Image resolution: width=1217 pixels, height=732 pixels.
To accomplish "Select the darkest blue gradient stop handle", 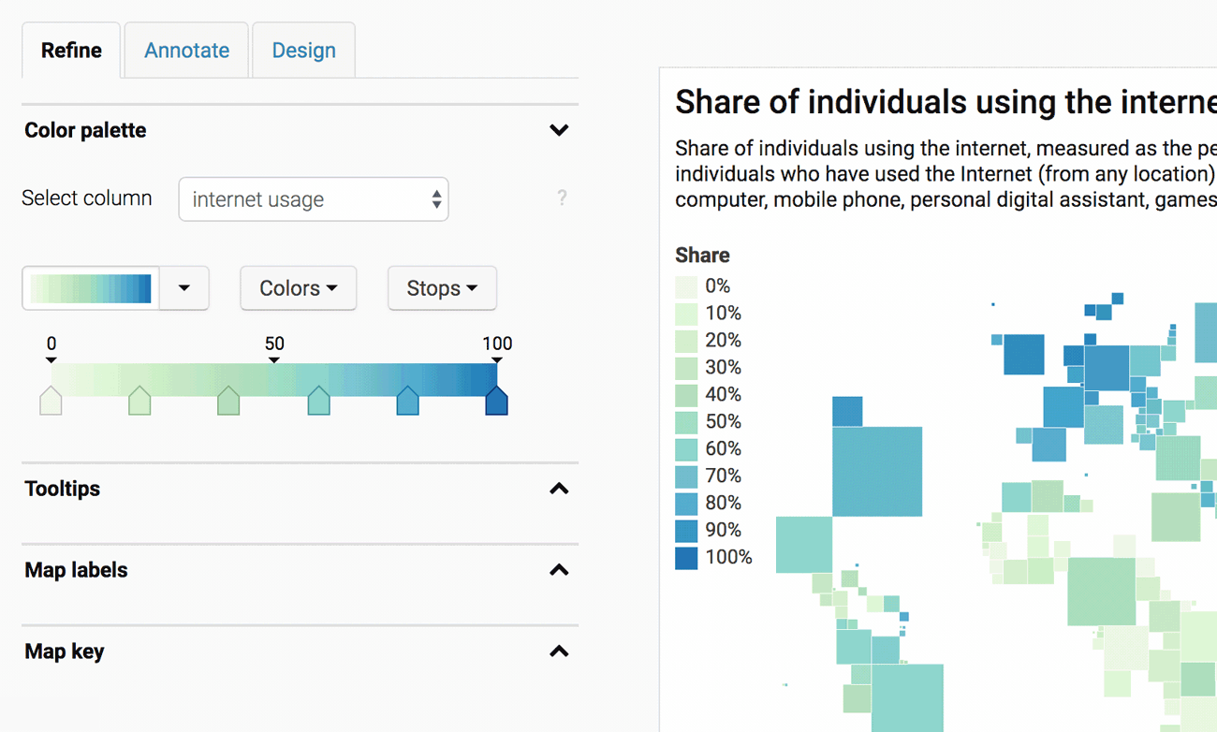I will coord(497,401).
